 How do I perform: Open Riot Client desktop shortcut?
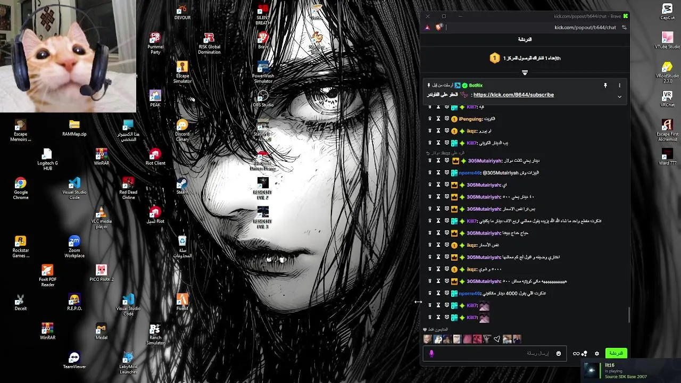coord(155,157)
